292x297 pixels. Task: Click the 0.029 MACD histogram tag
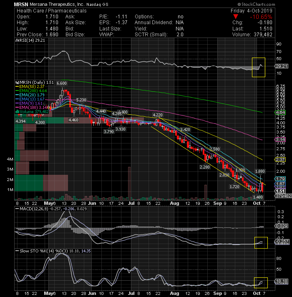(x=282, y=226)
